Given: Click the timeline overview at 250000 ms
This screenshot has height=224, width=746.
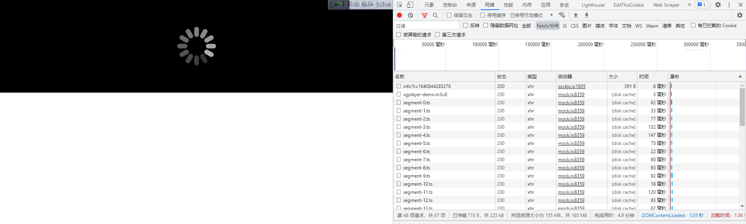Looking at the screenshot, I should click(x=657, y=56).
